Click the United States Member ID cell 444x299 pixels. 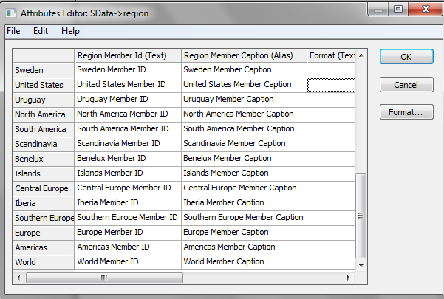(x=128, y=85)
